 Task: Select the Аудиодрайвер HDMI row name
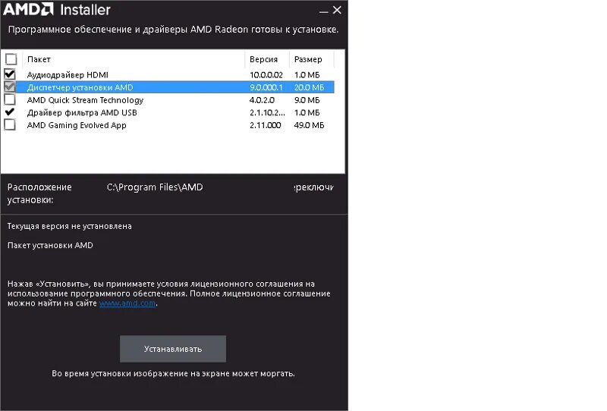[68, 74]
